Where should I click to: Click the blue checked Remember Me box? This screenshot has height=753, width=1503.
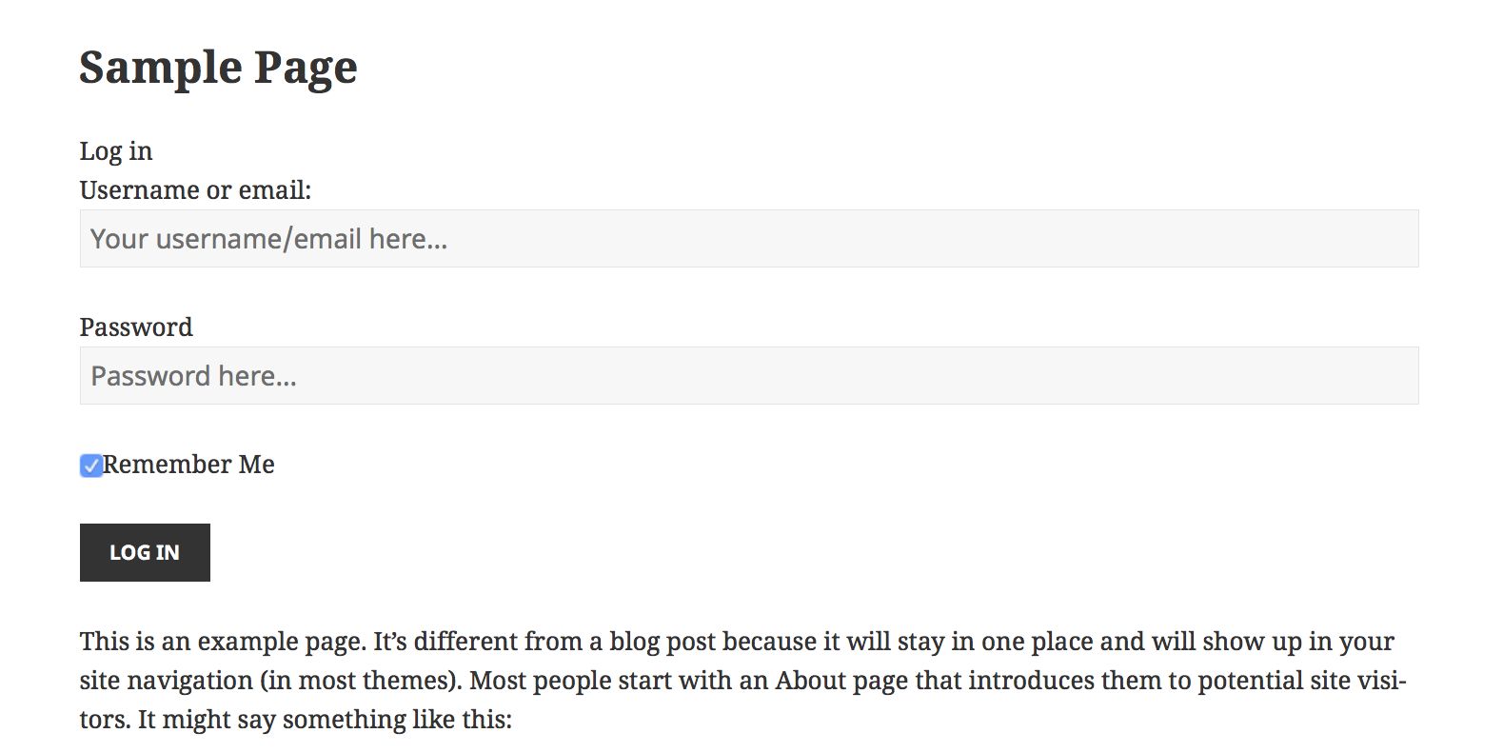90,466
